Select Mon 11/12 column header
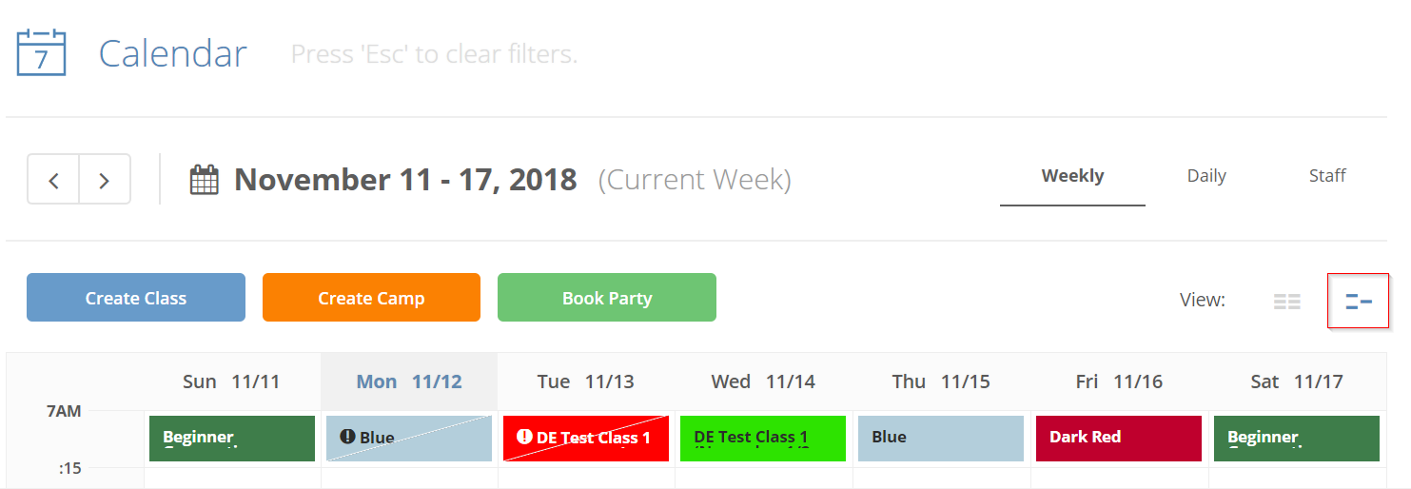The height and width of the screenshot is (489, 1411). click(x=409, y=381)
